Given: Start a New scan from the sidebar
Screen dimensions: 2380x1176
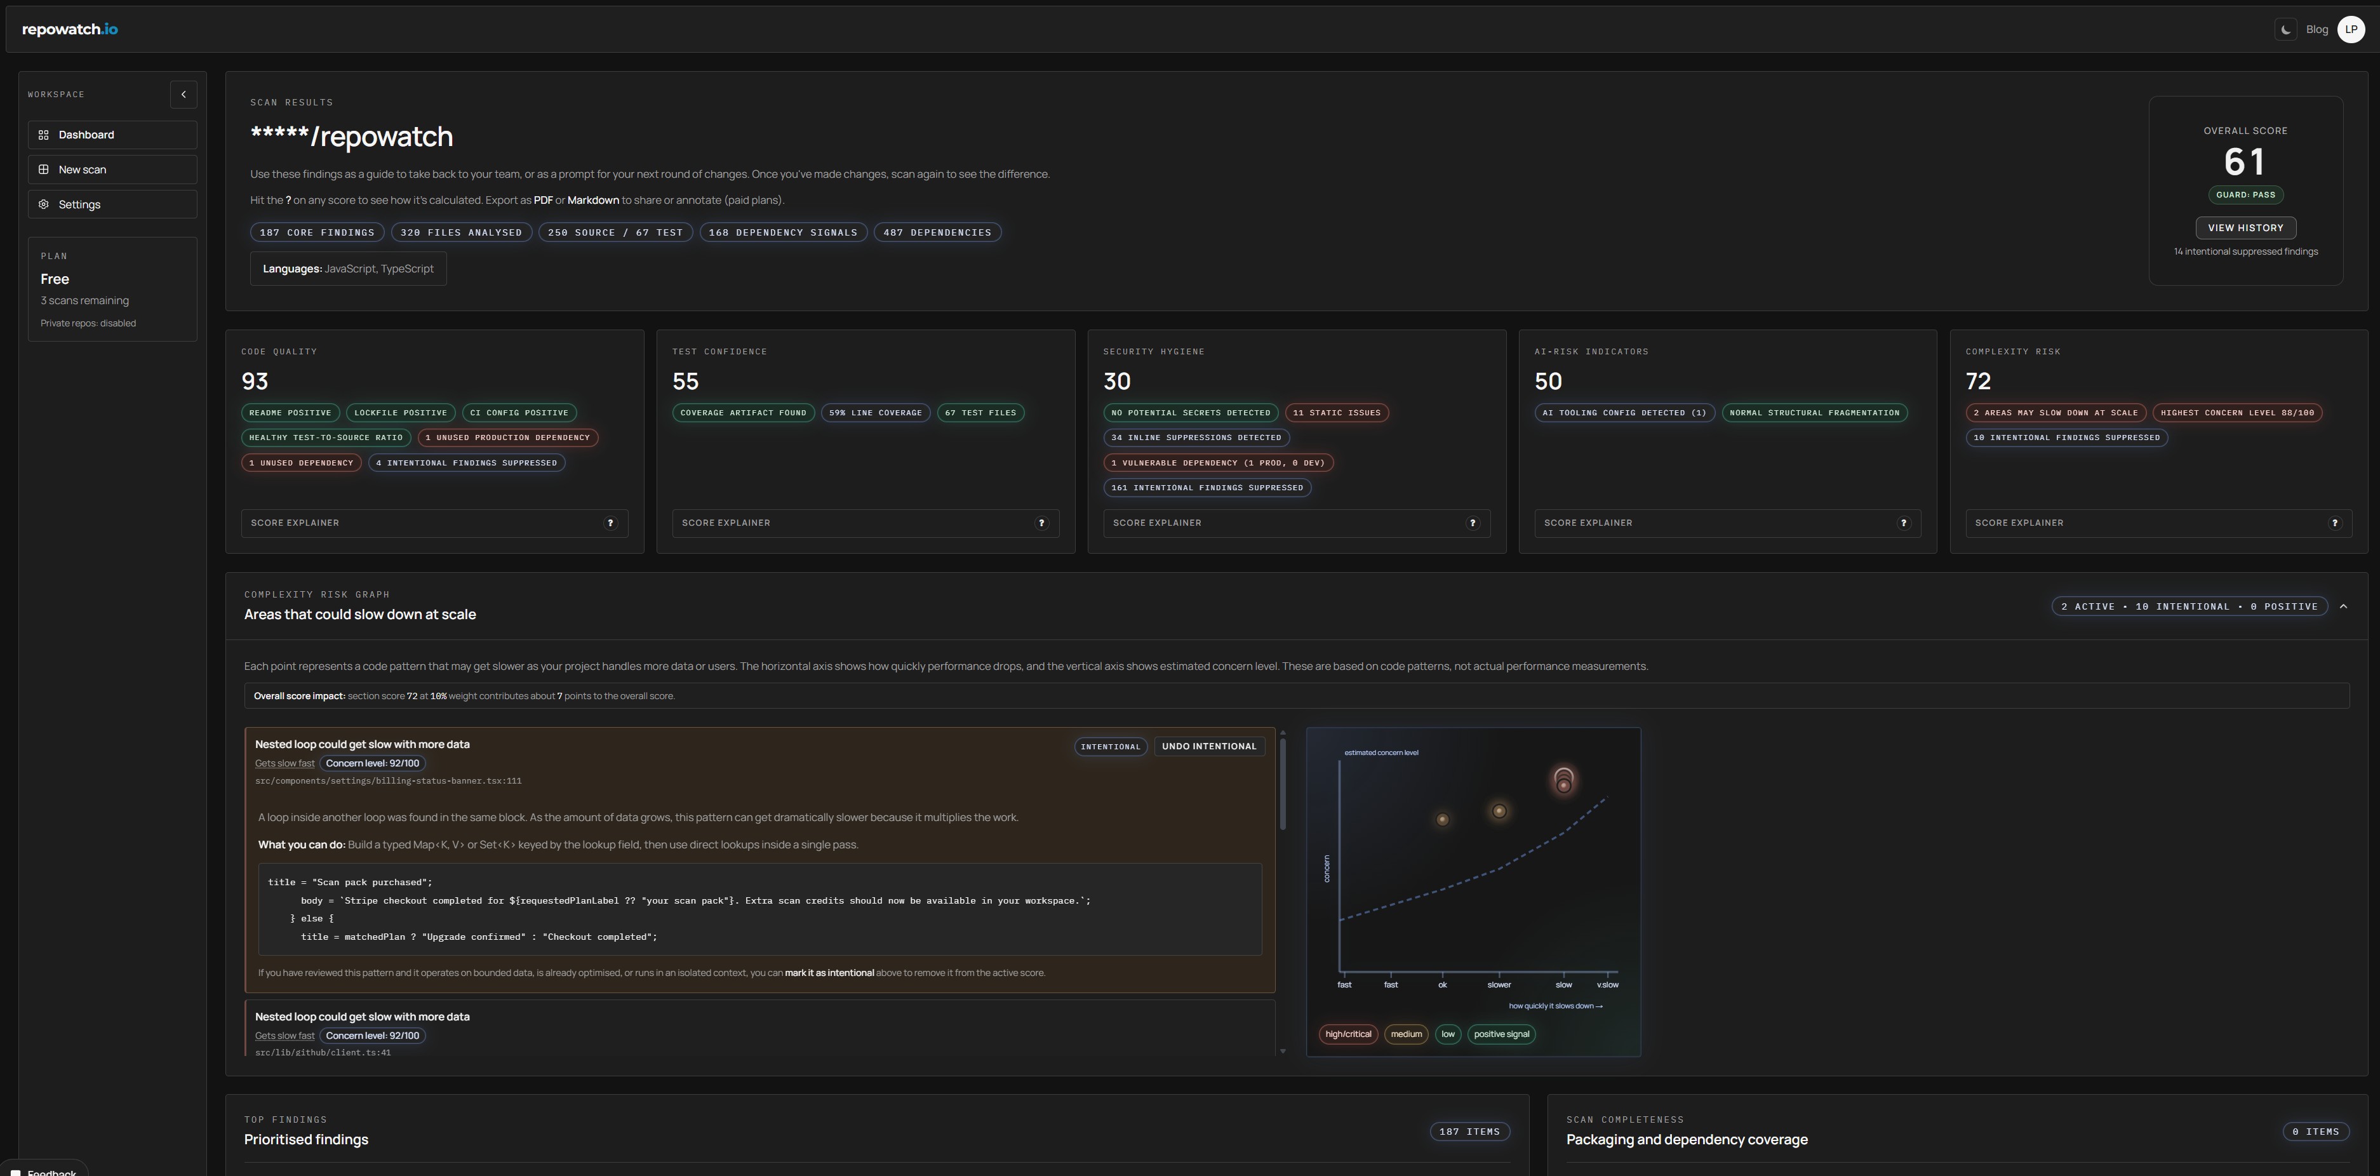Looking at the screenshot, I should click(113, 170).
